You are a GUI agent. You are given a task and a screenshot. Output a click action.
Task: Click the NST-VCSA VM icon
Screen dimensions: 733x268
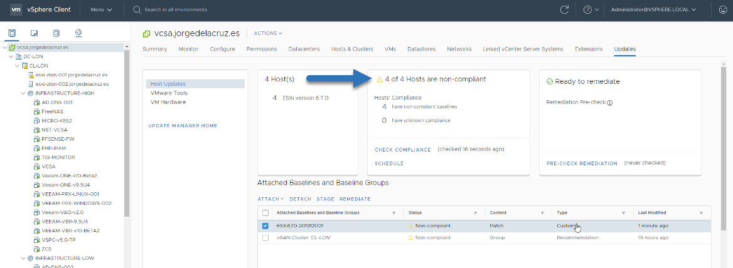click(x=36, y=130)
